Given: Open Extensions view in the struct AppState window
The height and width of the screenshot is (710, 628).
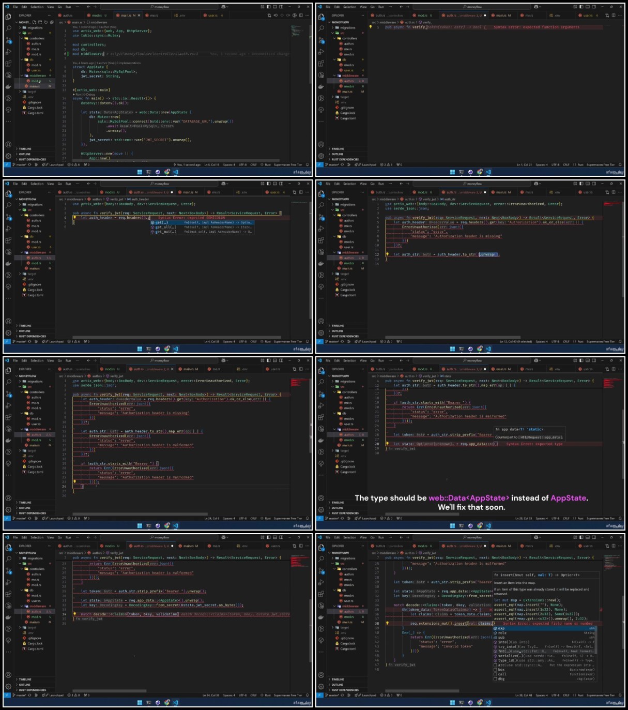Looking at the screenshot, I should [8, 63].
